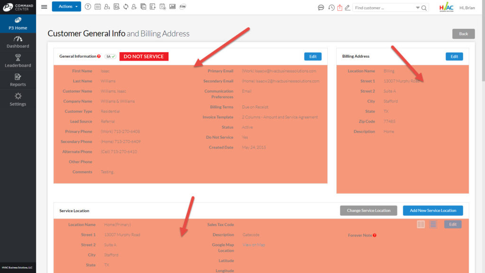Click the ESM badge toolbar icon
The height and width of the screenshot is (273, 485).
click(183, 7)
